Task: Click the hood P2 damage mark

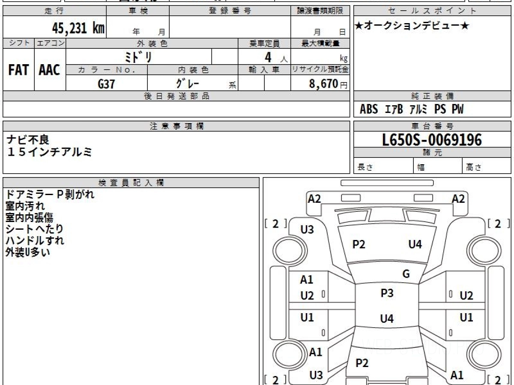Action: click(x=359, y=244)
